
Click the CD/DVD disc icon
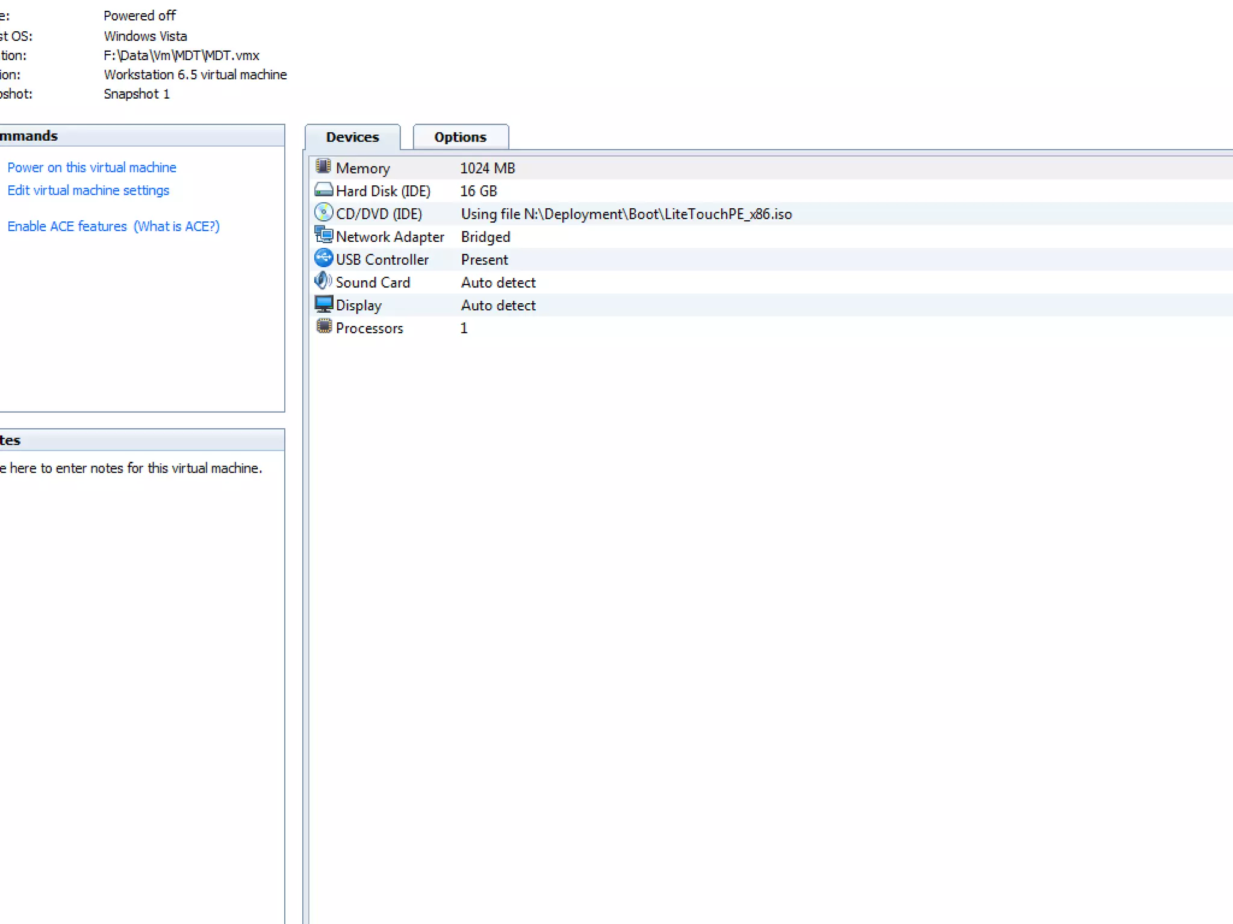(323, 212)
